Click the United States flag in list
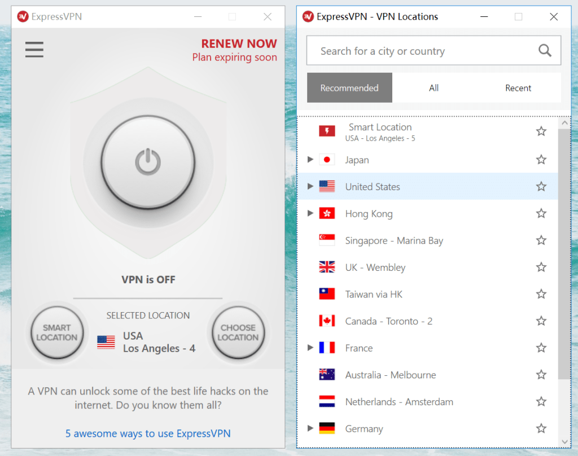The width and height of the screenshot is (578, 456). (327, 187)
